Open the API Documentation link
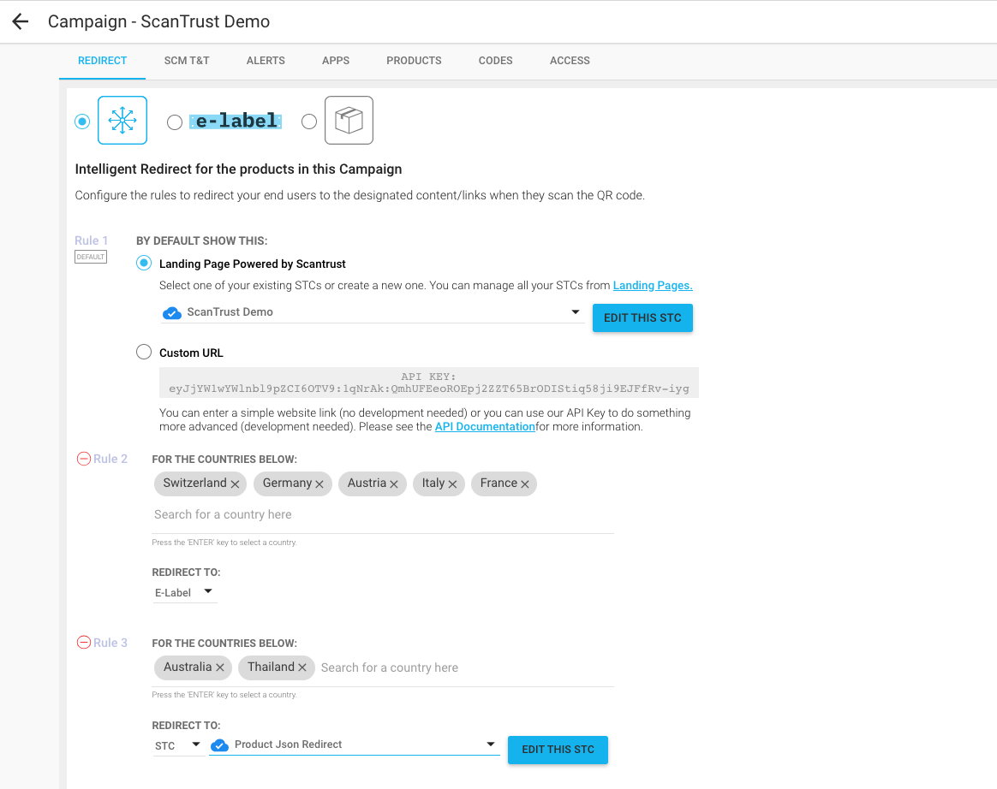This screenshot has width=997, height=789. [x=485, y=426]
